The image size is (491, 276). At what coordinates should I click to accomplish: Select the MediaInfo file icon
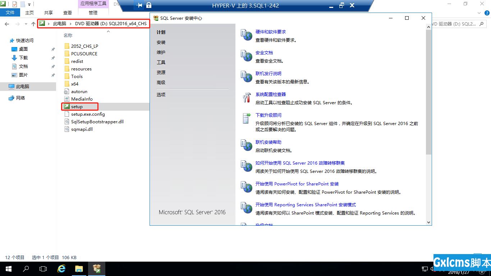(x=67, y=99)
